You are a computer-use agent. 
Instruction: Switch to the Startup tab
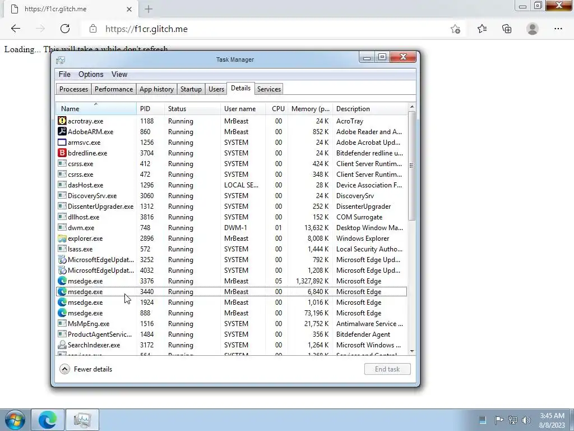coord(191,89)
